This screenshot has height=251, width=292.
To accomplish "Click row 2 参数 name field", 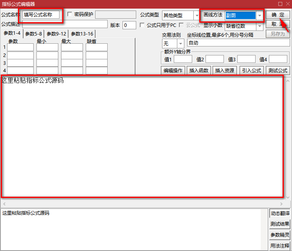I will [x=20, y=55].
